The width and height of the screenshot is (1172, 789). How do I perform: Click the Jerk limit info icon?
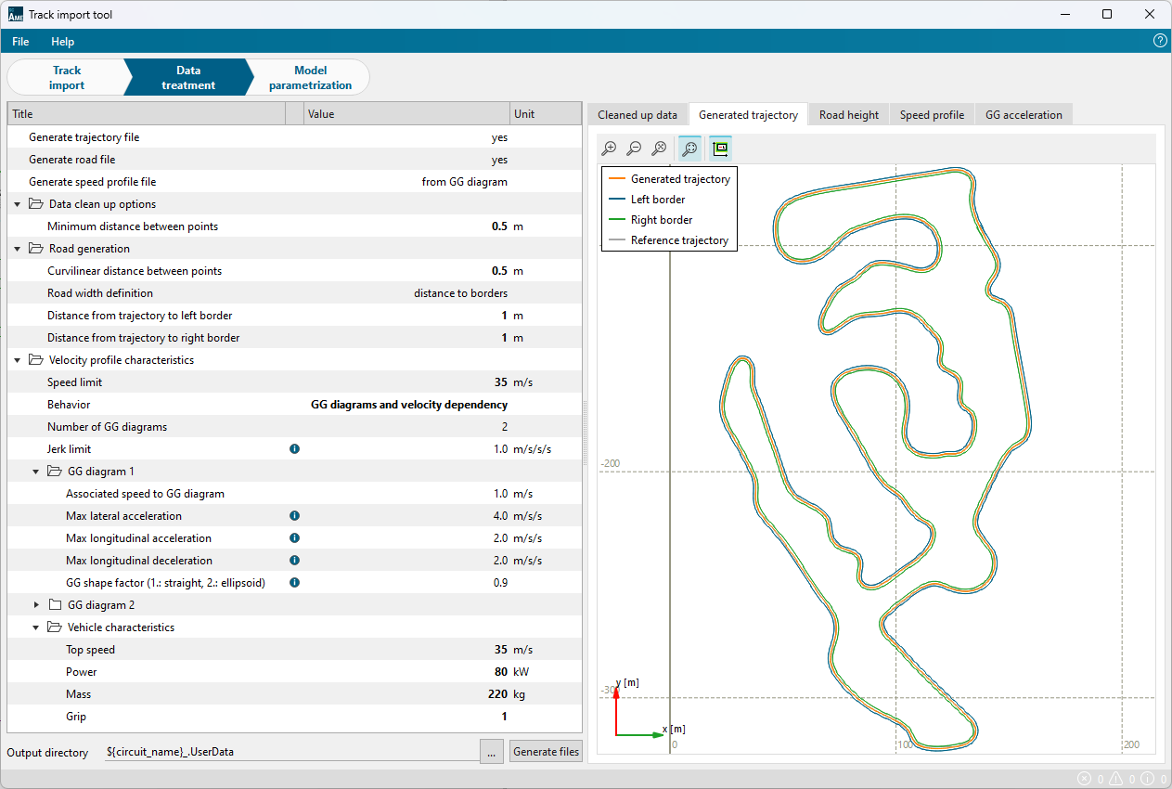point(295,449)
